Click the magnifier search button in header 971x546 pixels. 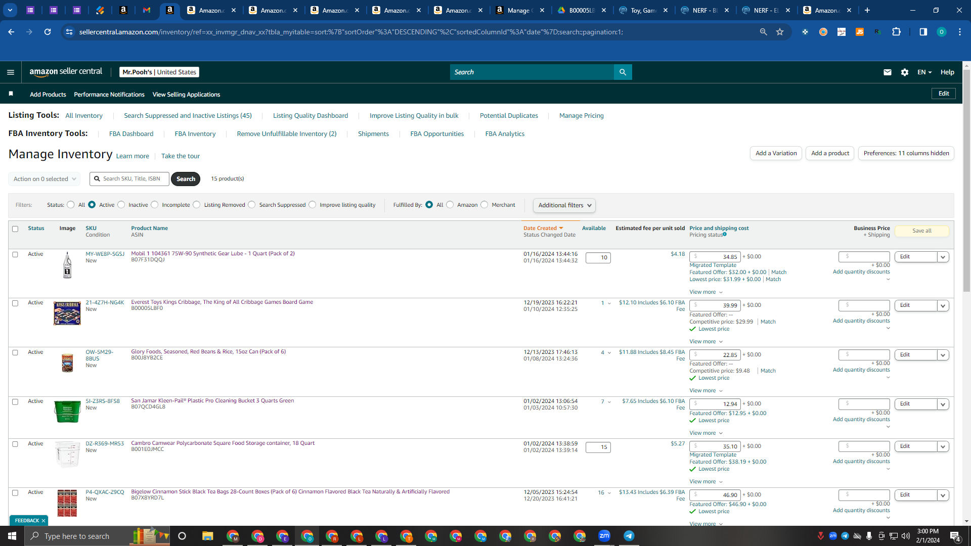click(623, 72)
